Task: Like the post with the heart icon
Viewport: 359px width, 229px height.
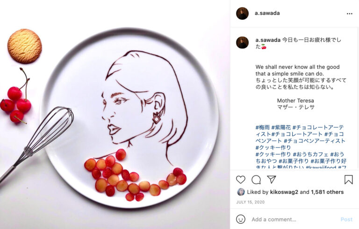Action: [x=241, y=180]
